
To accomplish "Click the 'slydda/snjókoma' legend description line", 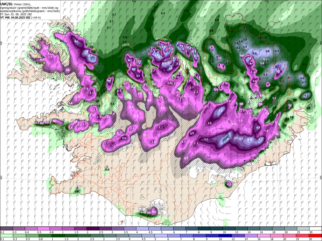I will pyautogui.click(x=30, y=11).
